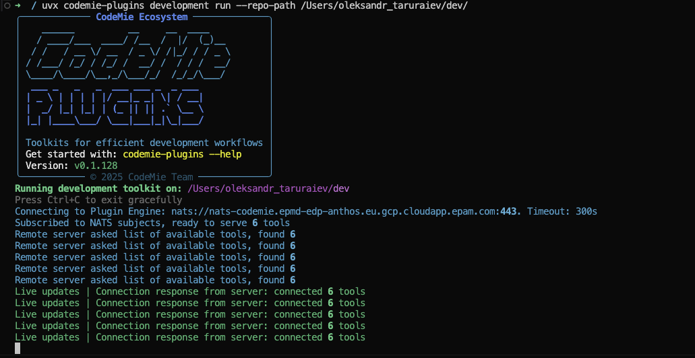This screenshot has height=358, width=695.
Task: Click 'Running development toolkit on:' text
Action: pyautogui.click(x=98, y=188)
